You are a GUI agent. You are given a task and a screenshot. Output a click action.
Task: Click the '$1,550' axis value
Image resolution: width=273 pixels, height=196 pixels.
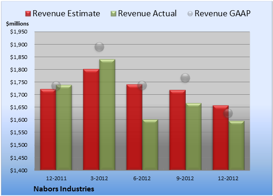click(19, 132)
